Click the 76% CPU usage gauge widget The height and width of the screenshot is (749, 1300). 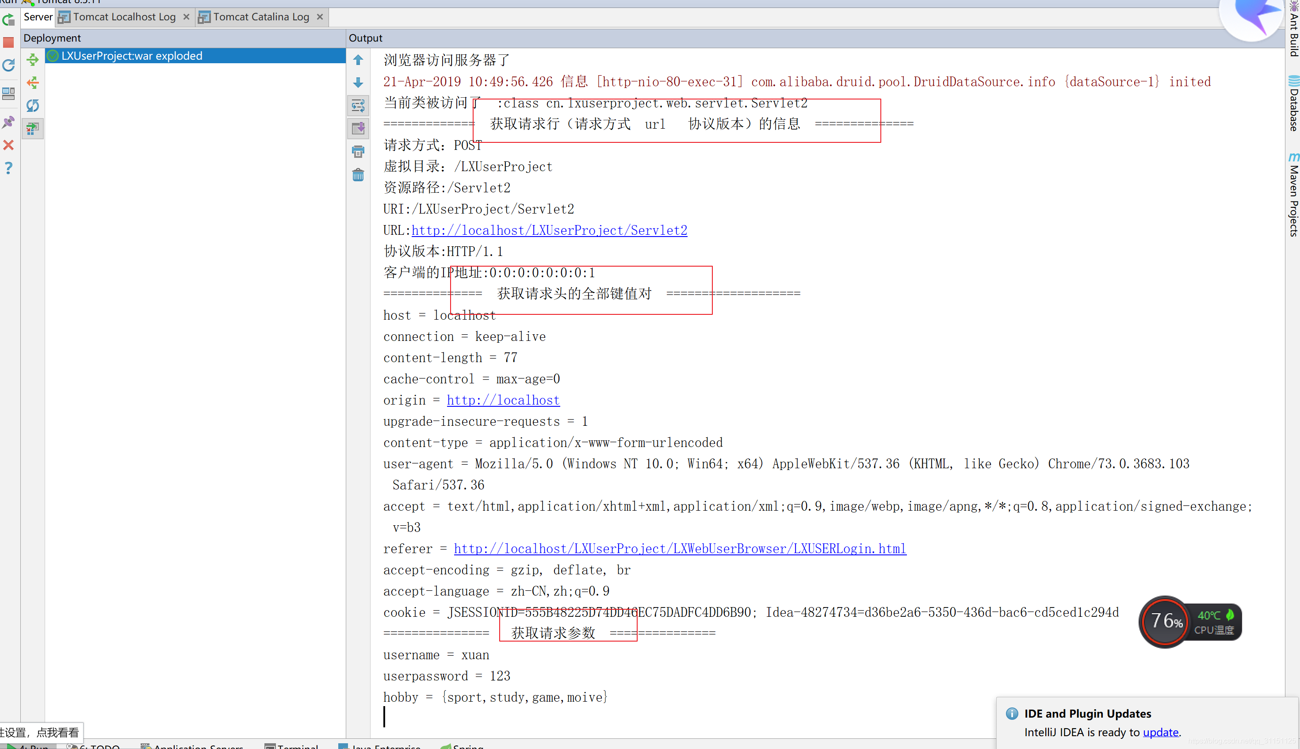1165,621
